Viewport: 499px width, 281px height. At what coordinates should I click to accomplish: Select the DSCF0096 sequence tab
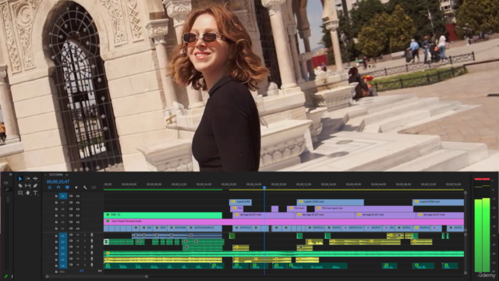pyautogui.click(x=56, y=175)
